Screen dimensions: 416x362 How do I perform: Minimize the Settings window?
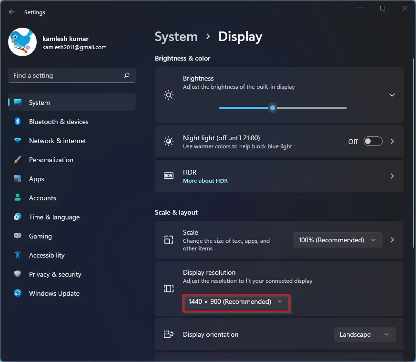361,8
